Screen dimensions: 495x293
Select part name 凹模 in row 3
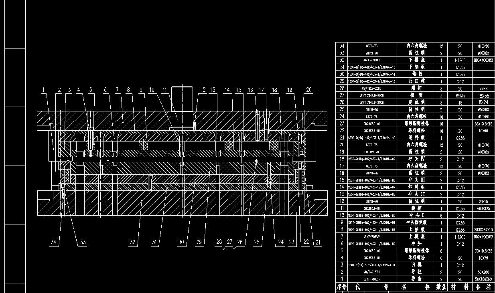pos(416,265)
